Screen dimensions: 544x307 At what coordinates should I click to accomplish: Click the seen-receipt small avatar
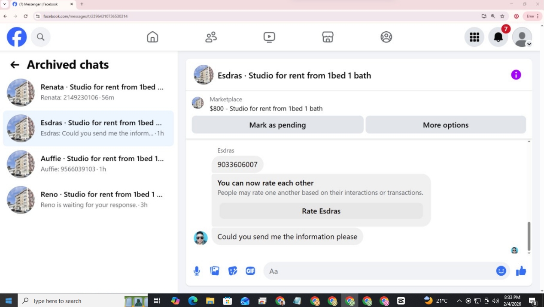pos(514,250)
